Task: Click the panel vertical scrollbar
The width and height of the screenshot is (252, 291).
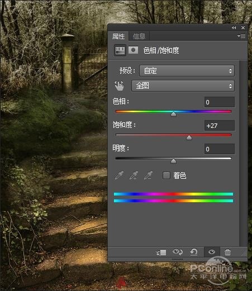Action: point(244,153)
